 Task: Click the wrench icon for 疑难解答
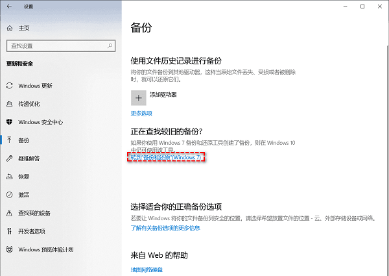tap(10, 158)
